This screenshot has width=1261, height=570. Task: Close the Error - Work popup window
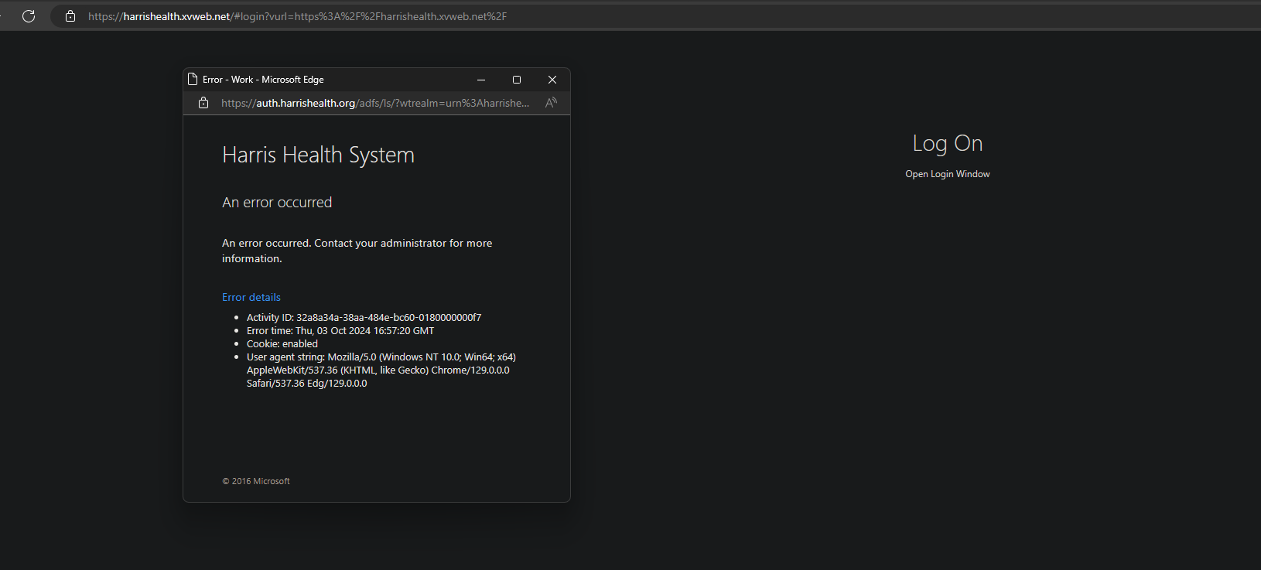[x=552, y=80]
